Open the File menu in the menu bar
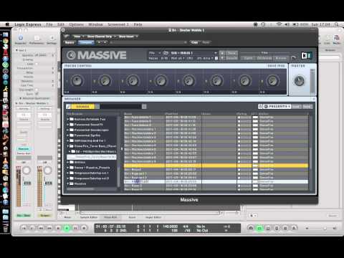 click(x=49, y=24)
